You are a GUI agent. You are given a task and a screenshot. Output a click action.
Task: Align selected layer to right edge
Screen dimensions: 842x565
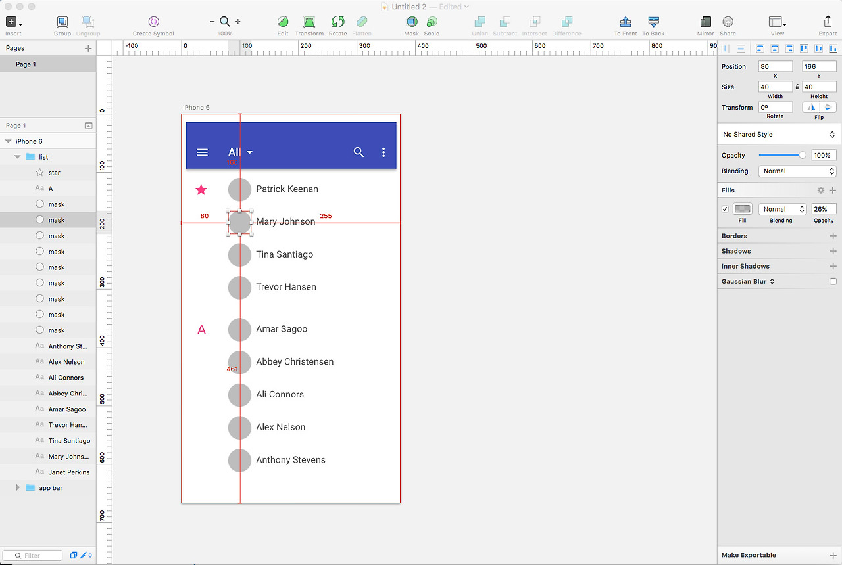pos(789,48)
